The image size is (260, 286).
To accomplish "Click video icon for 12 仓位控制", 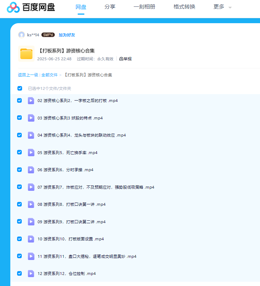I will (x=31, y=274).
